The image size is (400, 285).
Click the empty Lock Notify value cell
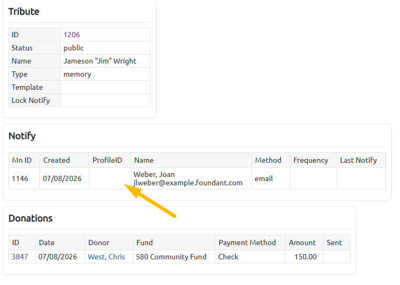pos(106,100)
